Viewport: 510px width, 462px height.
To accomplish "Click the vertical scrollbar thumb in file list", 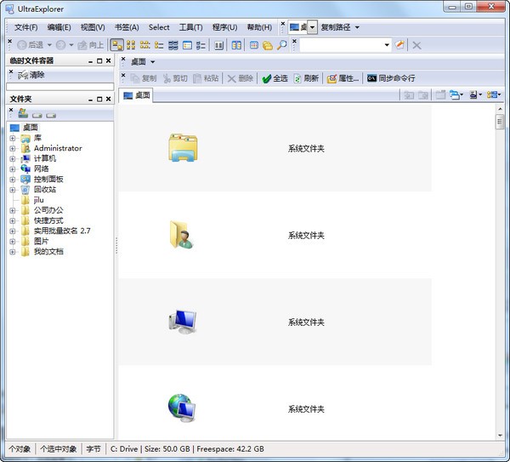I will [x=500, y=122].
